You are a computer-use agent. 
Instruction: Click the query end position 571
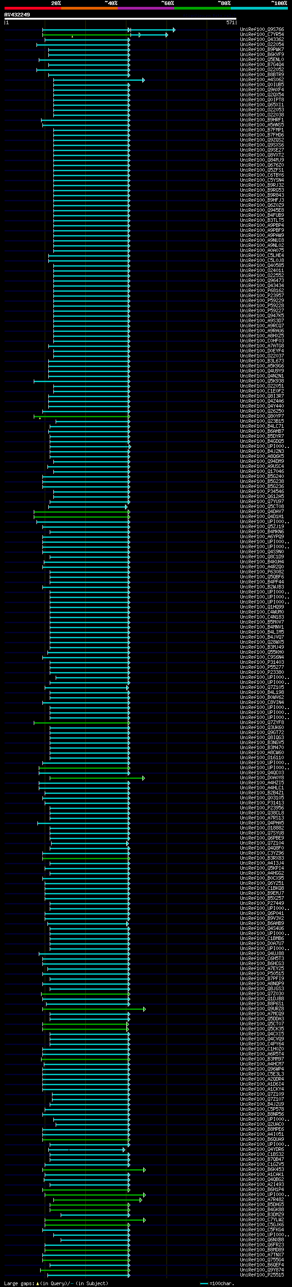tap(230, 22)
